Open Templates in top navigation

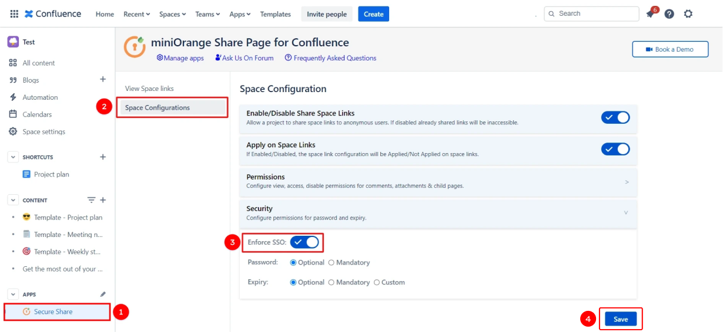point(275,14)
